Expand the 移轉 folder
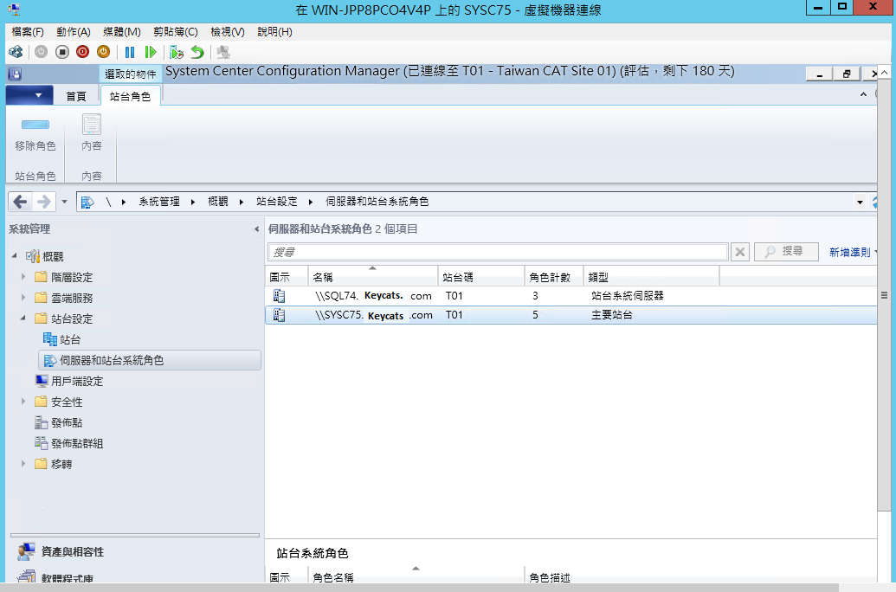896x592 pixels. pyautogui.click(x=23, y=463)
